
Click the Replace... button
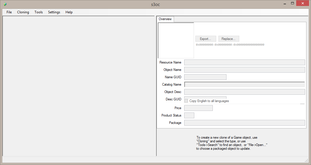click(x=229, y=39)
